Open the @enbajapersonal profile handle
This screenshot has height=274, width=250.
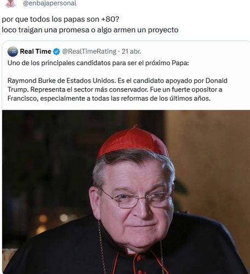[x=50, y=3]
